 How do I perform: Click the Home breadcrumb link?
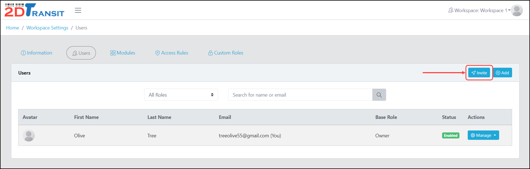13,28
